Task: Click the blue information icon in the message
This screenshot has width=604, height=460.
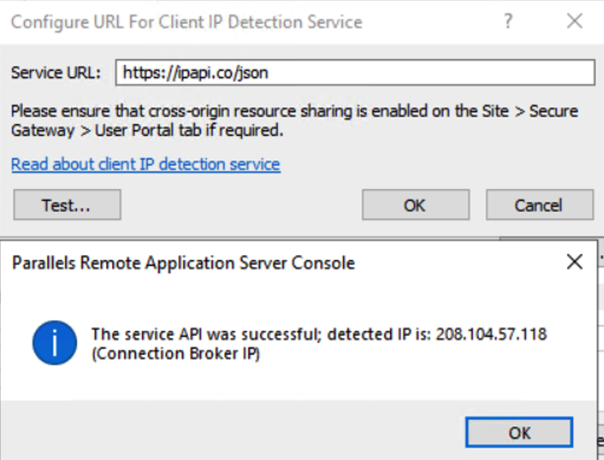Action: coord(54,344)
